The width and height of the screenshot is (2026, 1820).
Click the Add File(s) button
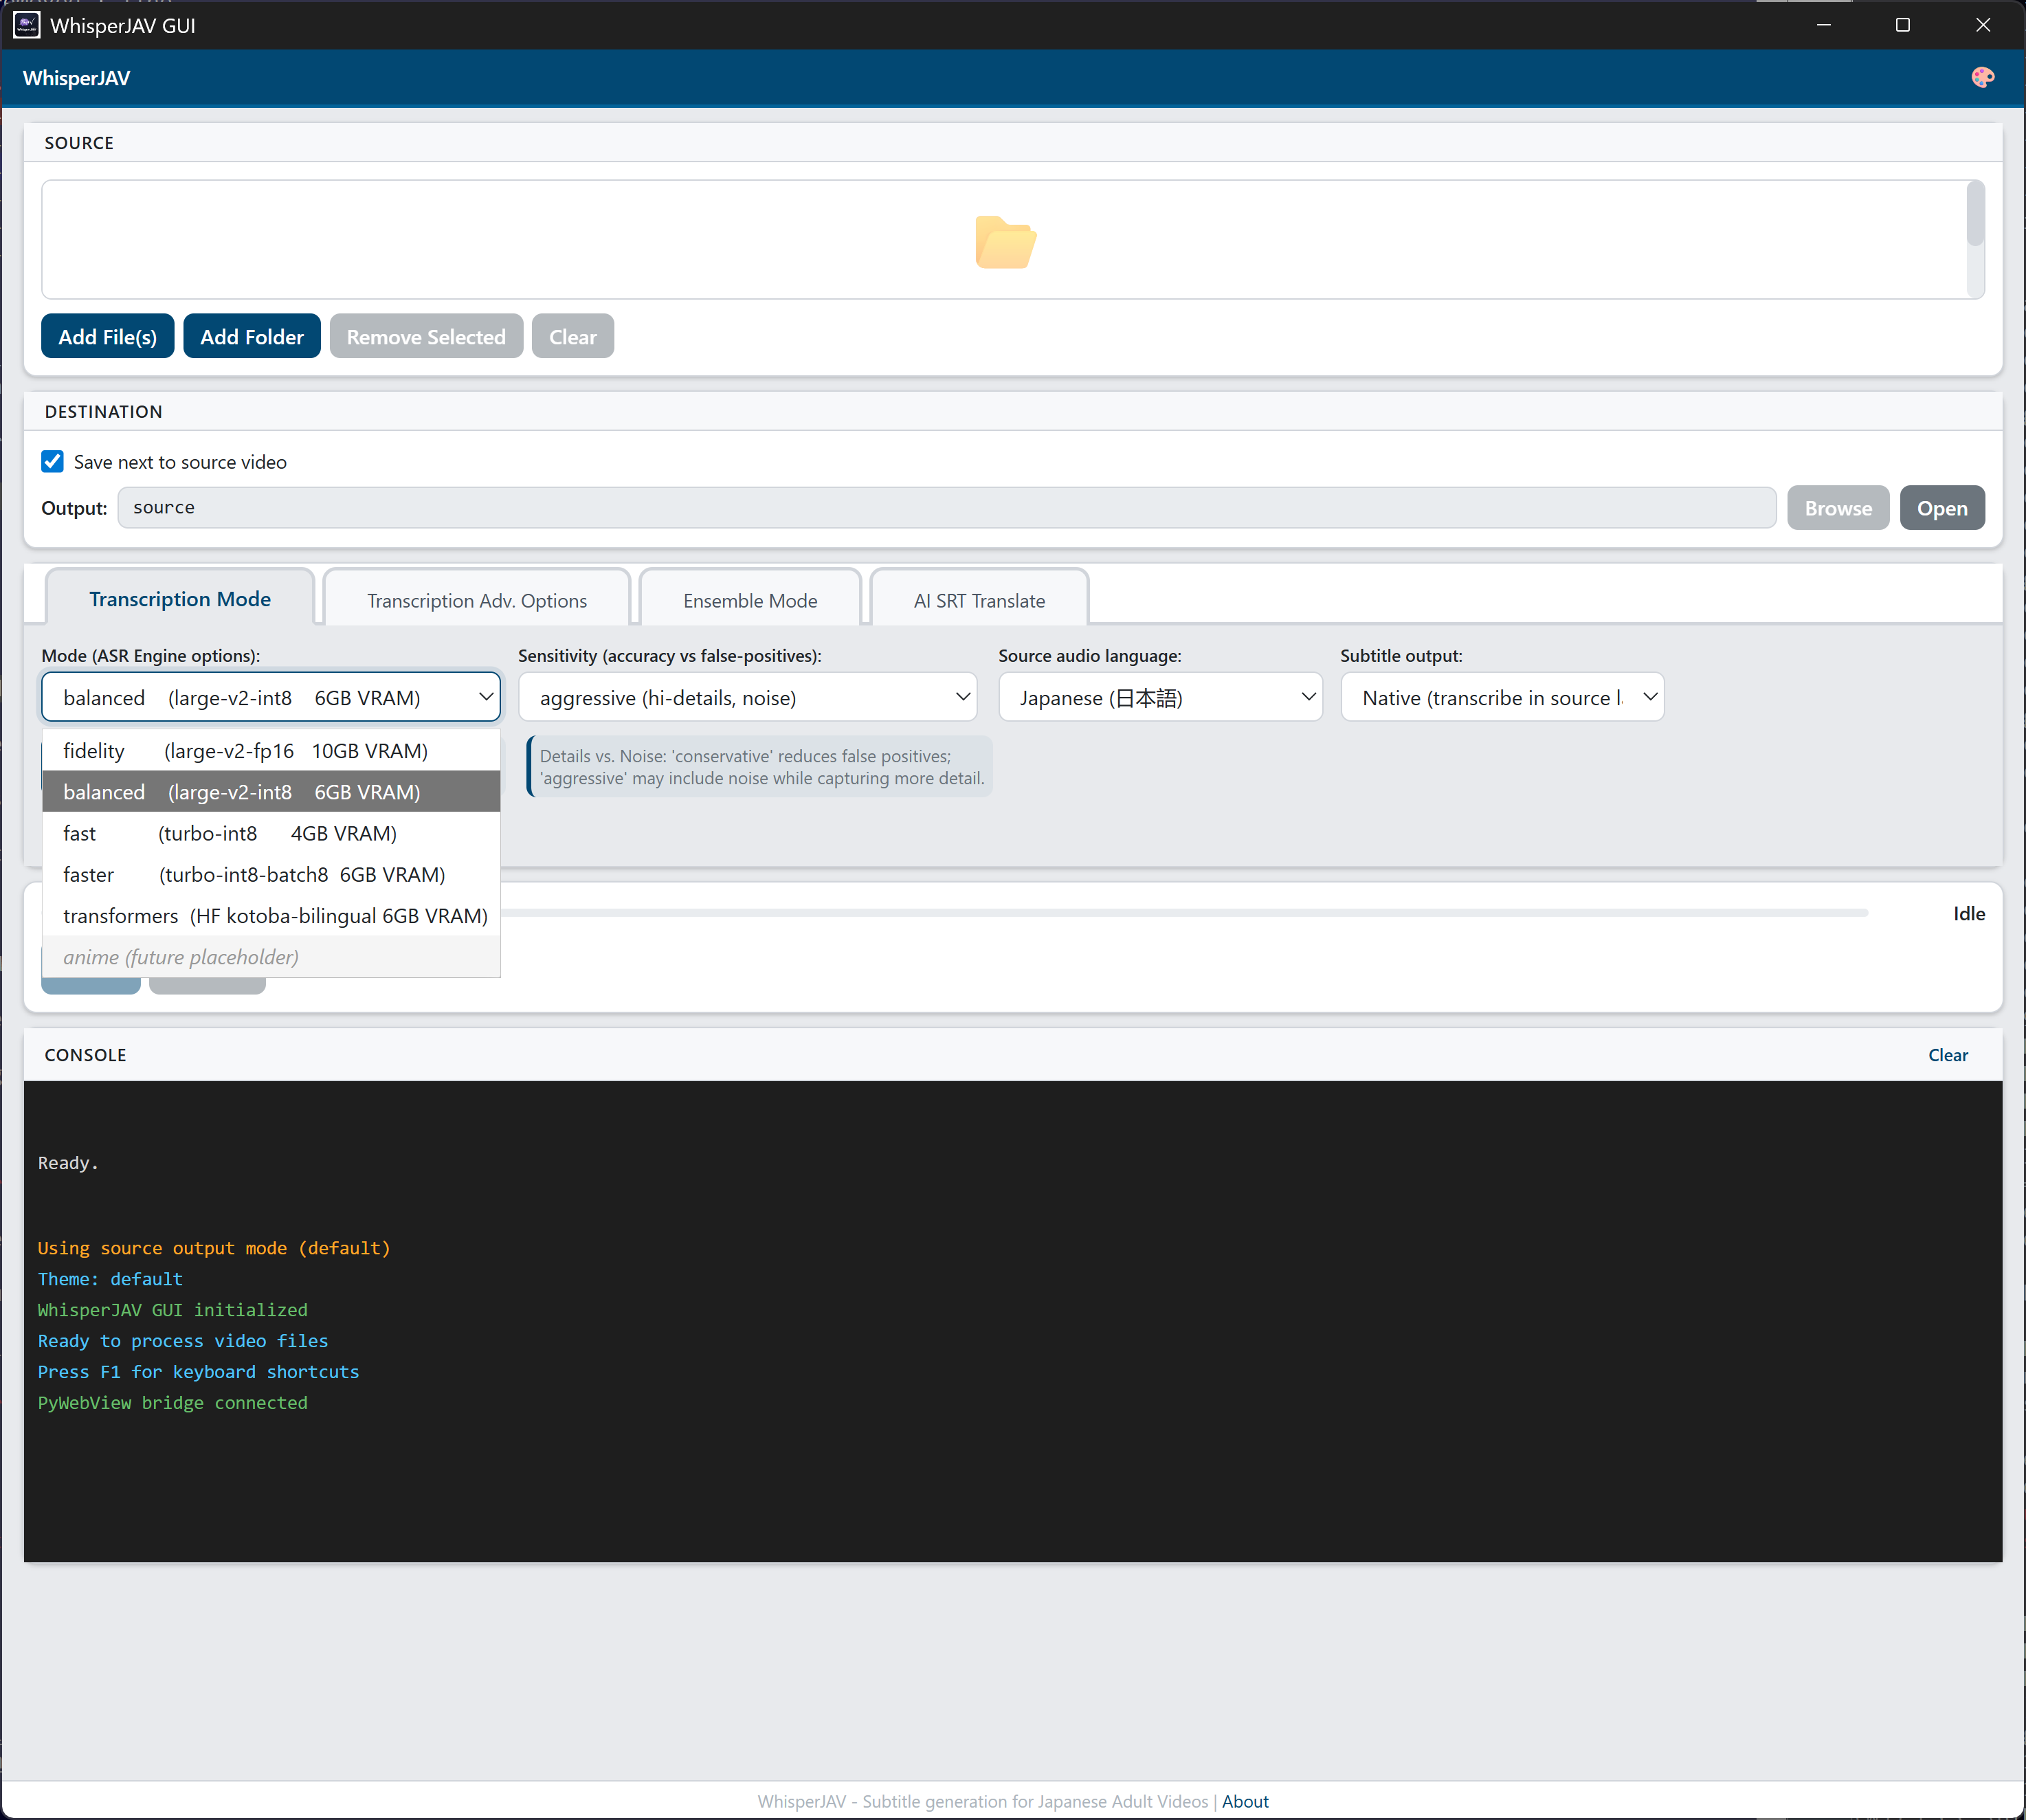(107, 336)
